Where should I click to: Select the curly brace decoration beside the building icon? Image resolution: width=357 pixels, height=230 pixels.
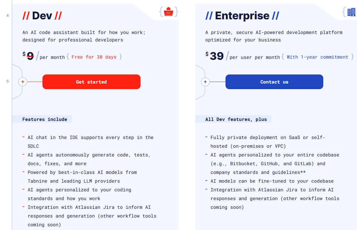[x=345, y=12]
